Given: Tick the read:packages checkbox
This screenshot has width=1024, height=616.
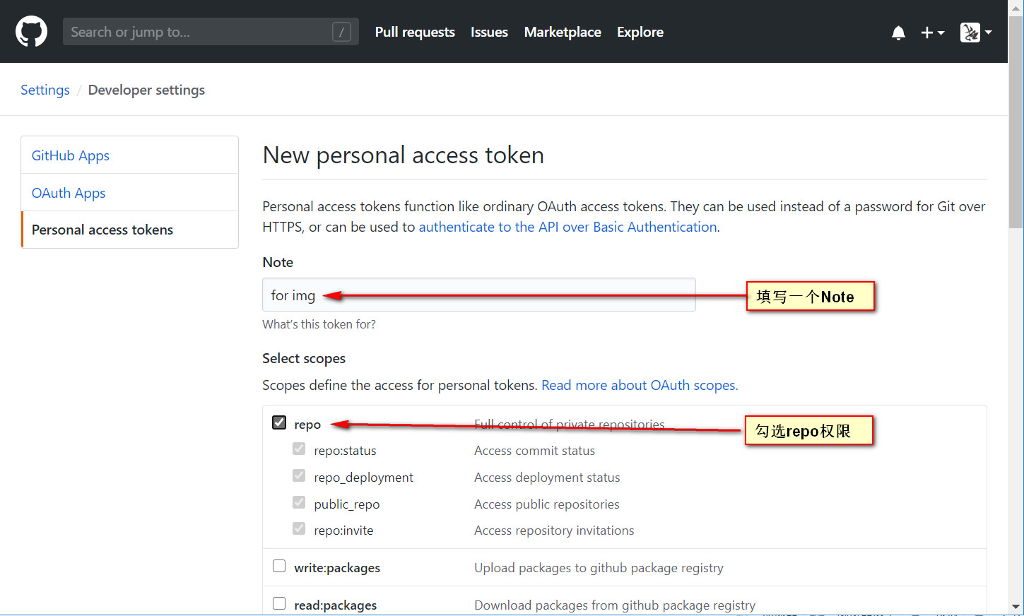Looking at the screenshot, I should click(279, 603).
